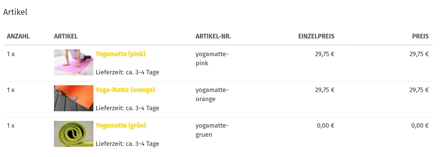Click the Artikel section heading

(15, 12)
